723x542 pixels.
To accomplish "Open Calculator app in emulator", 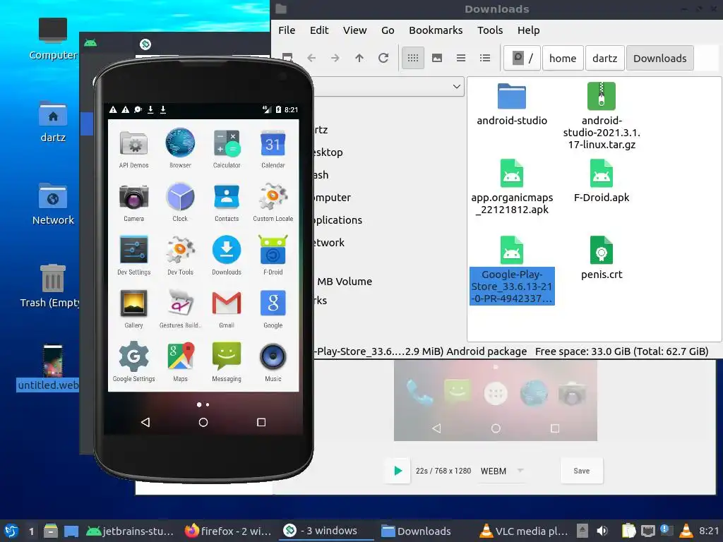I will coord(227,149).
